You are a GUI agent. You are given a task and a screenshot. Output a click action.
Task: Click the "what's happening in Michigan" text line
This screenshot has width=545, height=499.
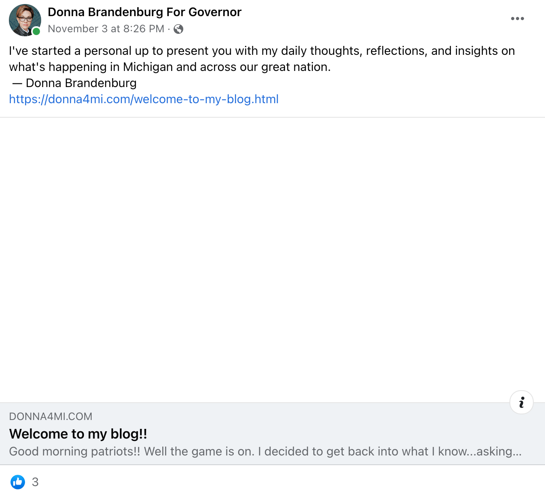click(170, 67)
